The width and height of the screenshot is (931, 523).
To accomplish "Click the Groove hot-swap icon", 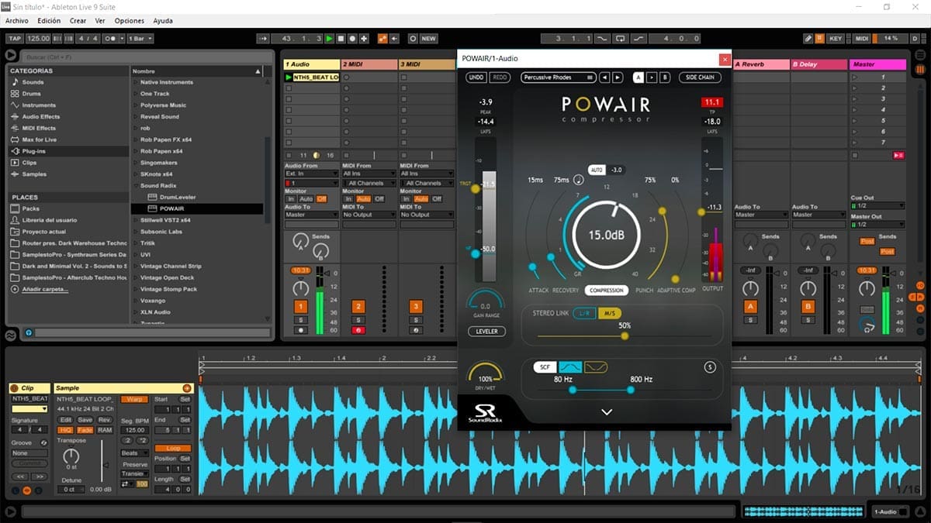I will click(43, 442).
